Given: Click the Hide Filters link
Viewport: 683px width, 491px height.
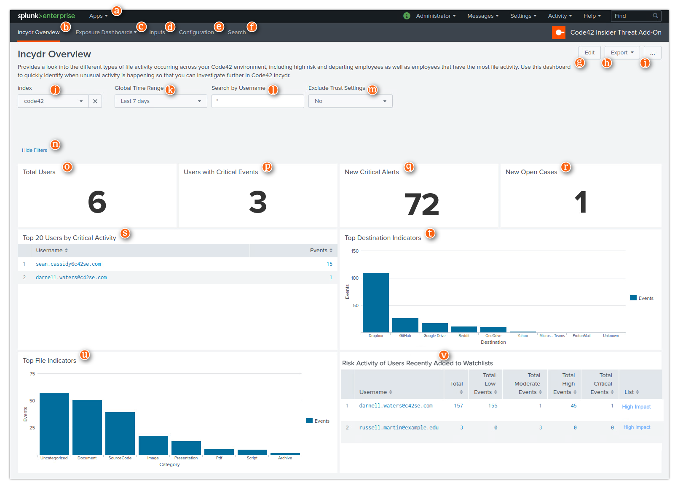Looking at the screenshot, I should (x=35, y=150).
